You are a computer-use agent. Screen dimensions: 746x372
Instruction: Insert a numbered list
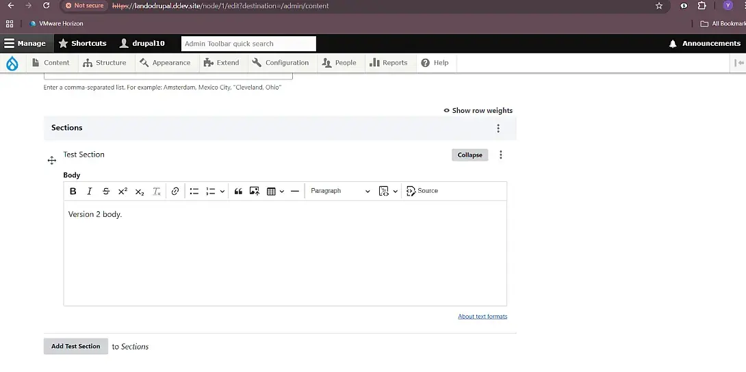tap(210, 191)
